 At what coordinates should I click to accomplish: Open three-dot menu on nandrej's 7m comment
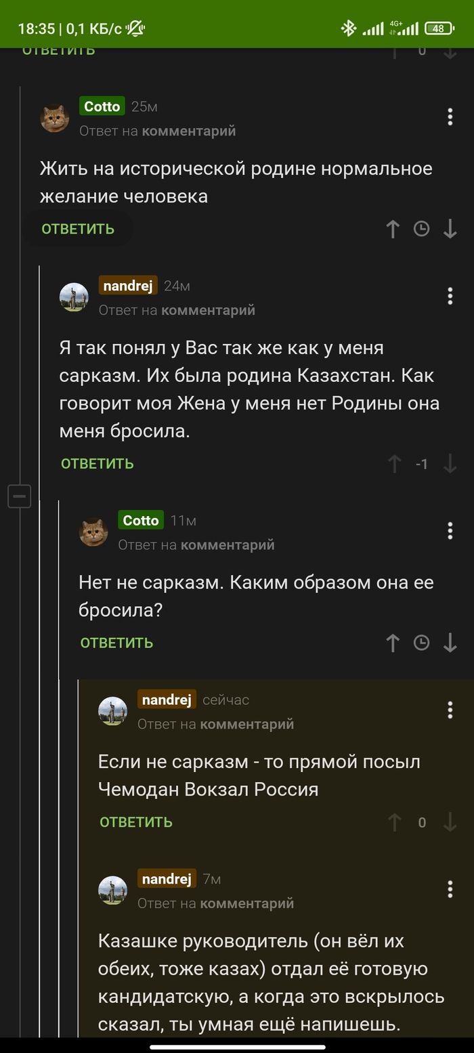[450, 889]
